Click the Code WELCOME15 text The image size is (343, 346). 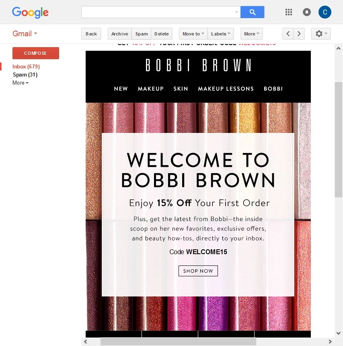[x=198, y=252]
